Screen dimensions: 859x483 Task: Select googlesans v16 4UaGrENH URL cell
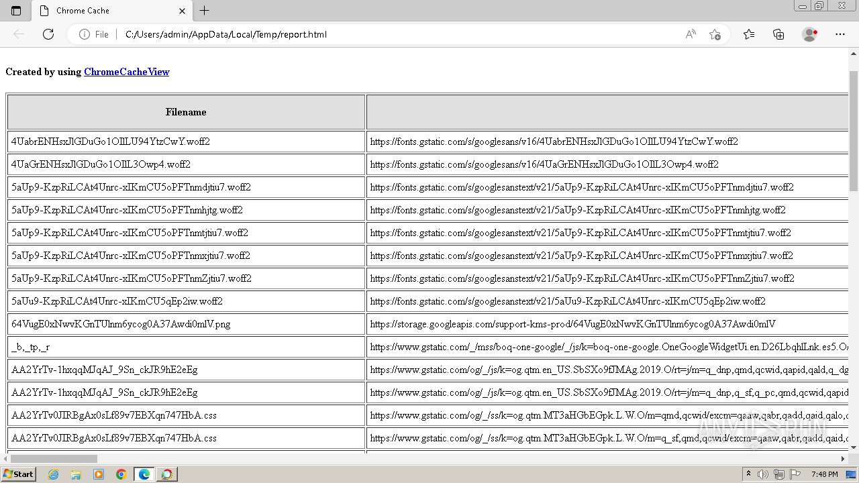607,164
